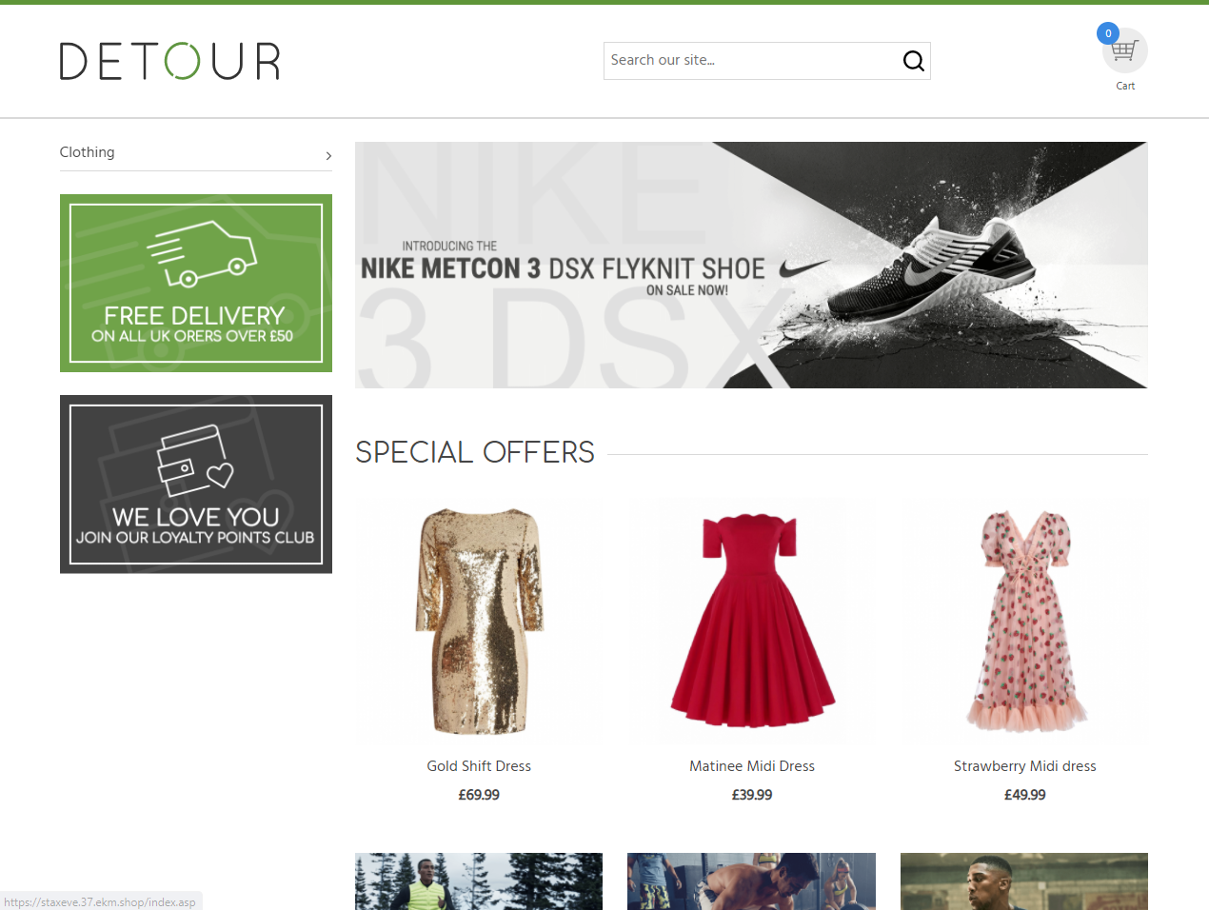The height and width of the screenshot is (910, 1209).
Task: Open the boxer portrait image
Action: pyautogui.click(x=1024, y=881)
